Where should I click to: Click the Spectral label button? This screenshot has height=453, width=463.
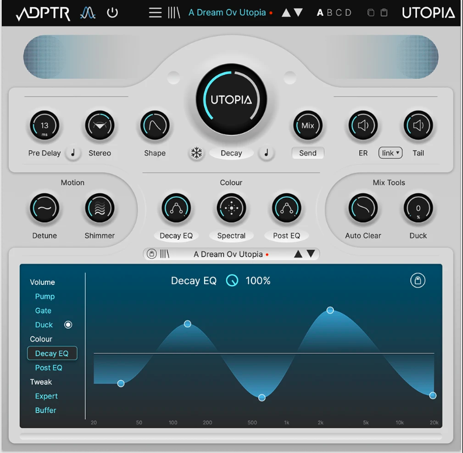[231, 236]
